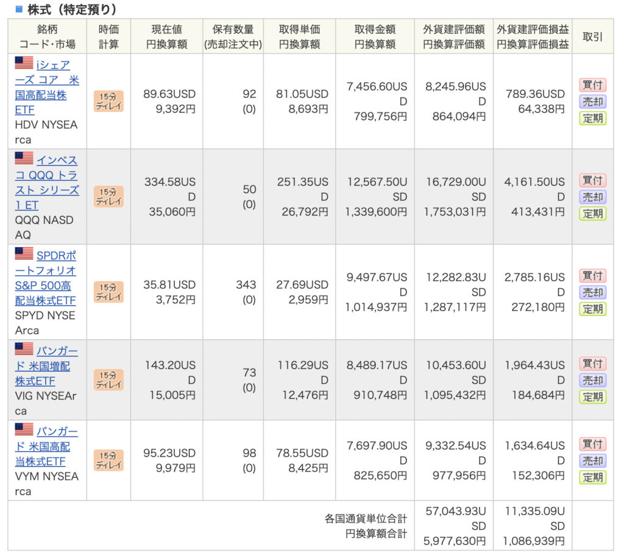Click 定期 button for HDV
Screen dimensions: 624x559
pos(592,119)
